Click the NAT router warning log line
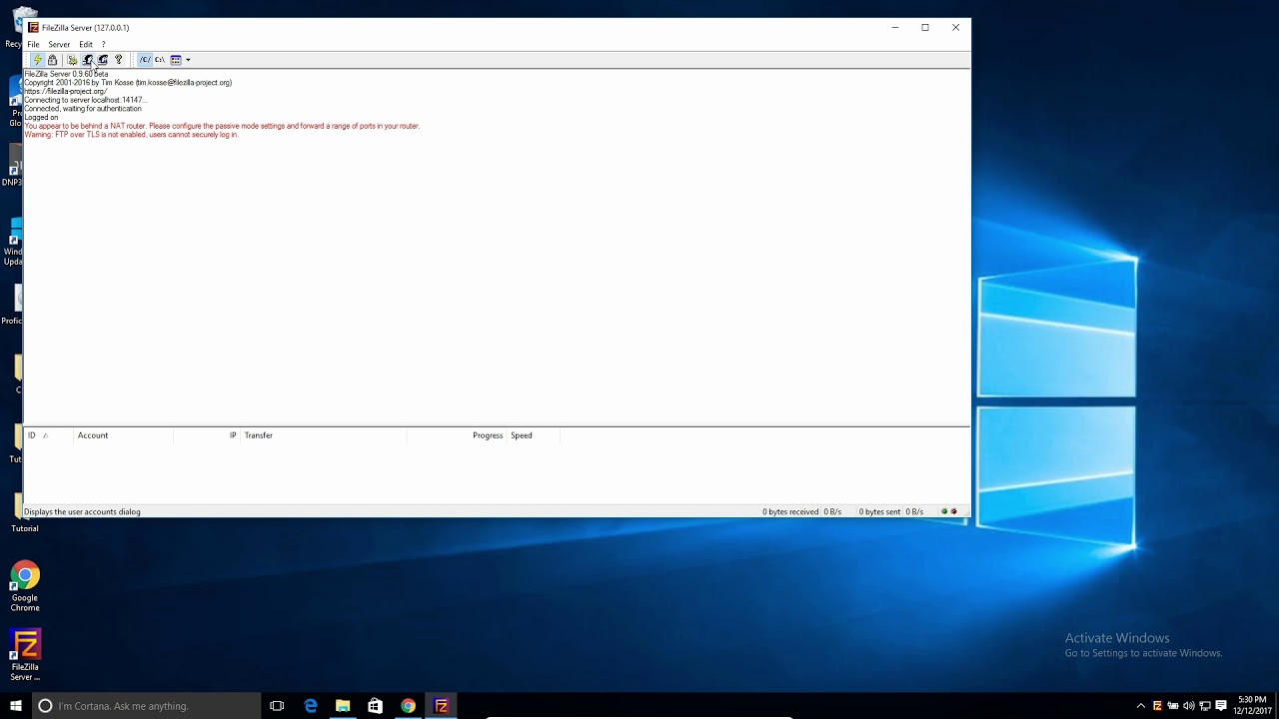 click(222, 126)
